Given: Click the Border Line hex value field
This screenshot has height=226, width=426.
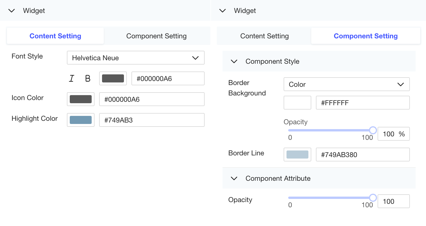Looking at the screenshot, I should tap(363, 155).
